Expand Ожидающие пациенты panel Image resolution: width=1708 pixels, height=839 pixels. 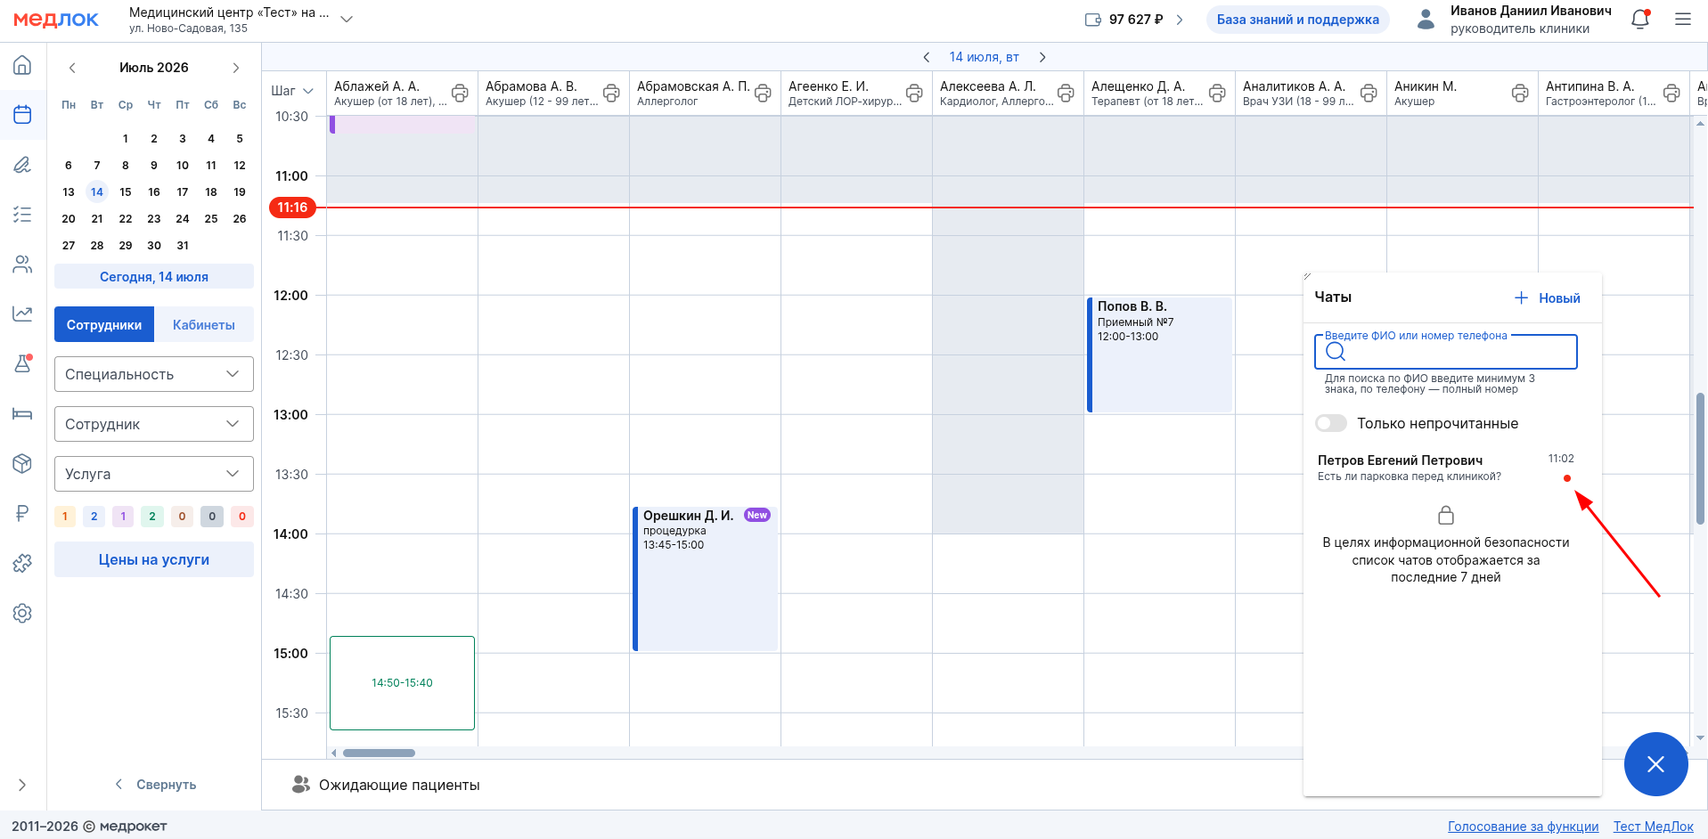[387, 785]
